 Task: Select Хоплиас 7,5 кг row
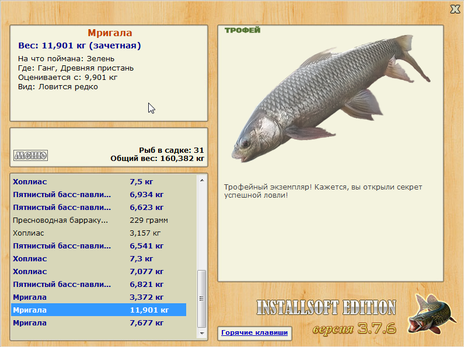(99, 182)
